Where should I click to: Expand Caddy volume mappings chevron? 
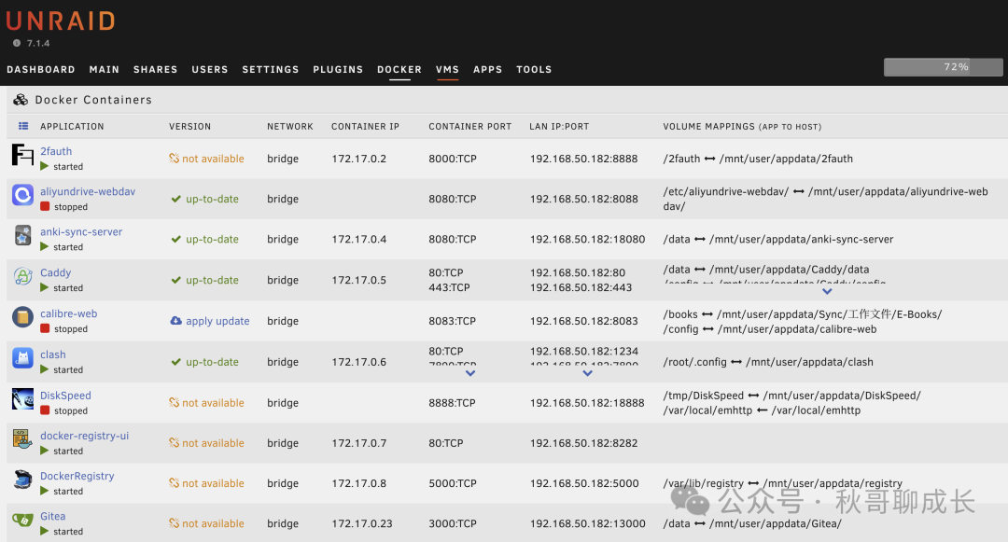coord(827,291)
